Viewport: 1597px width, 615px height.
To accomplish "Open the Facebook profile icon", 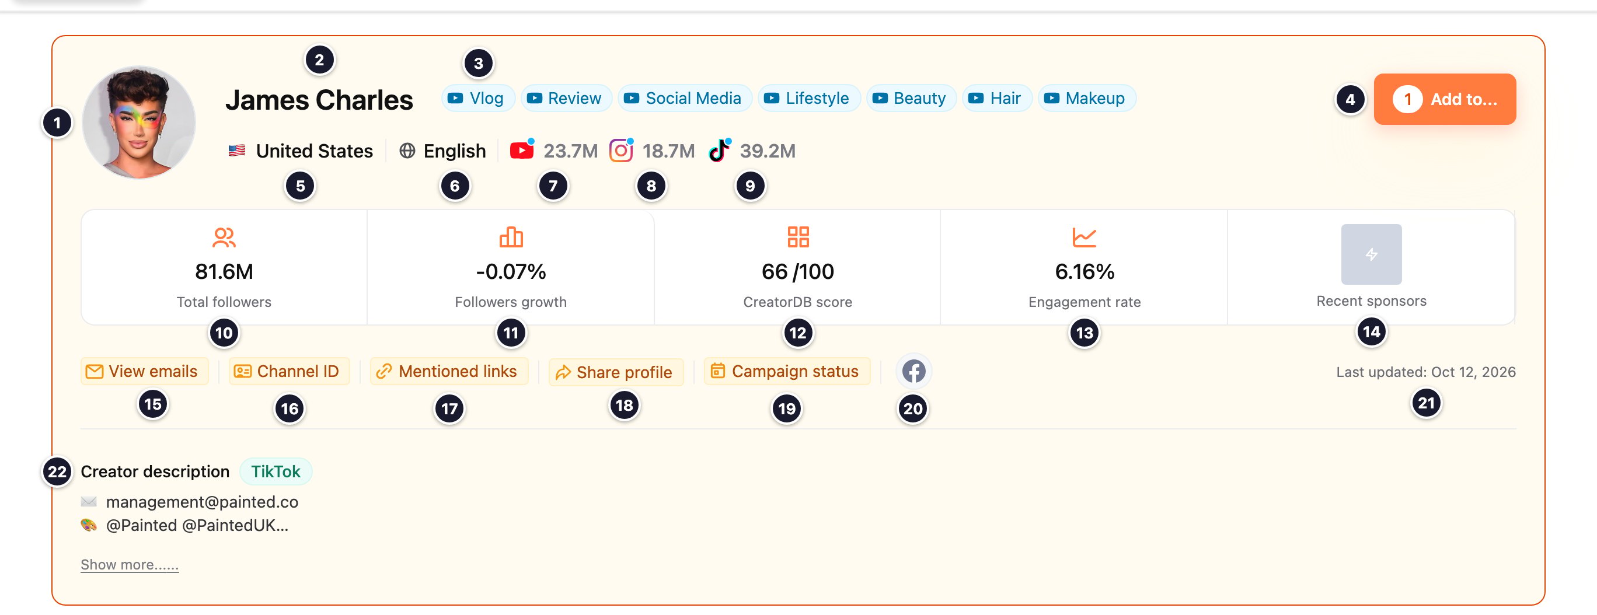I will pyautogui.click(x=913, y=371).
